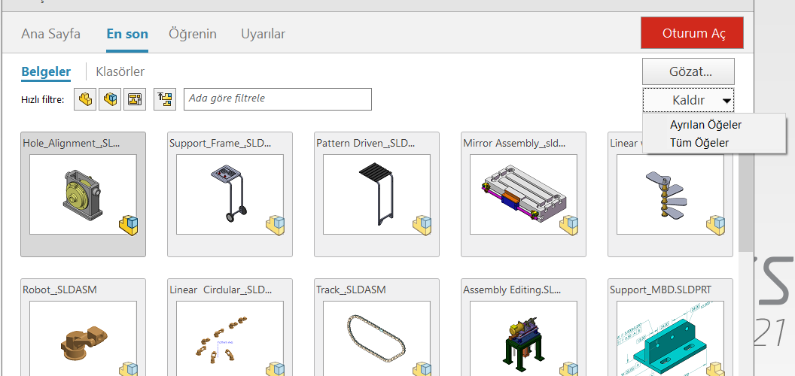Choose Tüm Öğeler from the dropdown menu
The width and height of the screenshot is (795, 376).
point(699,142)
